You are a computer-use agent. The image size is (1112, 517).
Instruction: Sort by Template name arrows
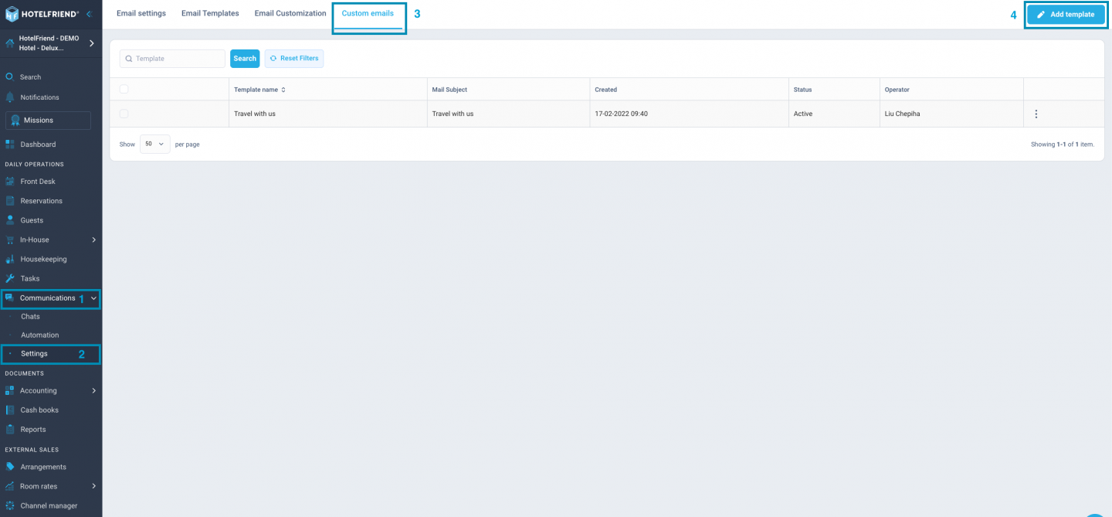[x=283, y=90]
